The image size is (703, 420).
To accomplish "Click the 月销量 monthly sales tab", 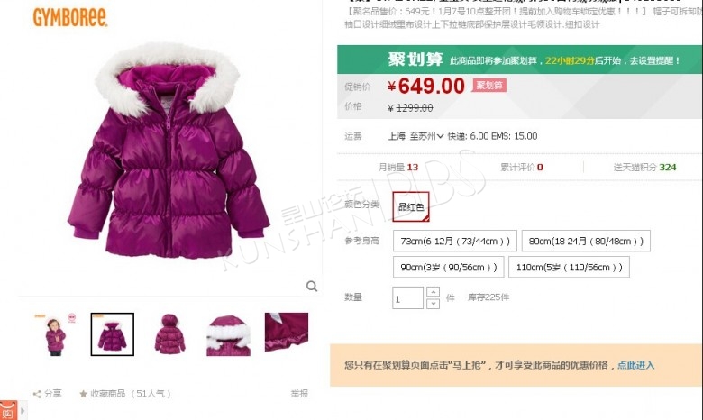I will coord(398,168).
